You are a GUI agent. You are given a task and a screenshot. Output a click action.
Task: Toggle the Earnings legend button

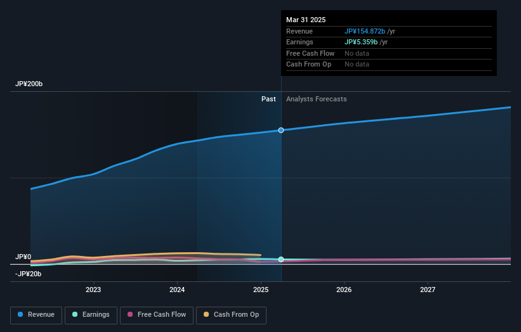91,315
